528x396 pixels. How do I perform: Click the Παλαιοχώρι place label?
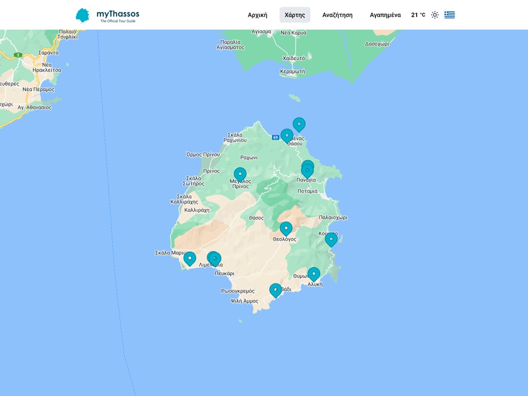[x=333, y=218]
